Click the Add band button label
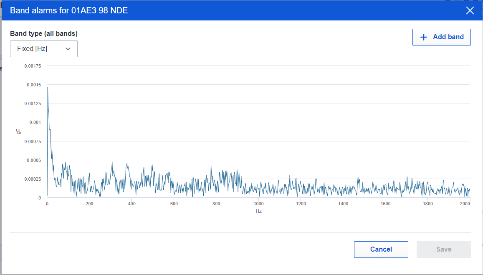 tap(448, 37)
